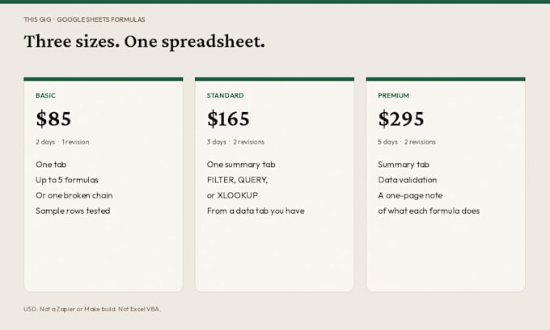Click 'FILTER, QUERY,' line in Standard card

coord(238,180)
